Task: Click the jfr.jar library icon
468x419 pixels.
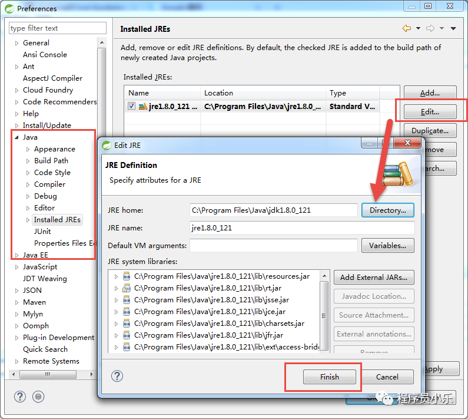Action: [x=127, y=335]
